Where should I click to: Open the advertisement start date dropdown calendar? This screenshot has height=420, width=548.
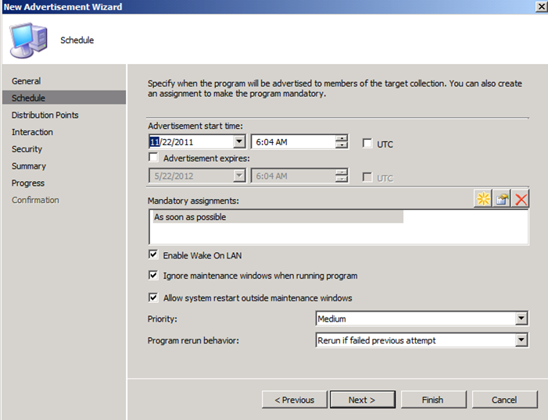[239, 141]
